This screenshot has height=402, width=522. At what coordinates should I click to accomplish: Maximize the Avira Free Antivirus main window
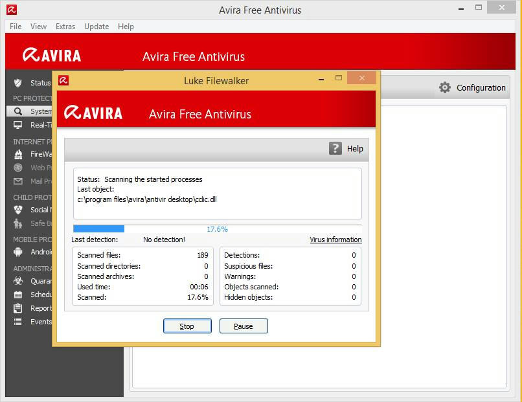click(x=479, y=7)
